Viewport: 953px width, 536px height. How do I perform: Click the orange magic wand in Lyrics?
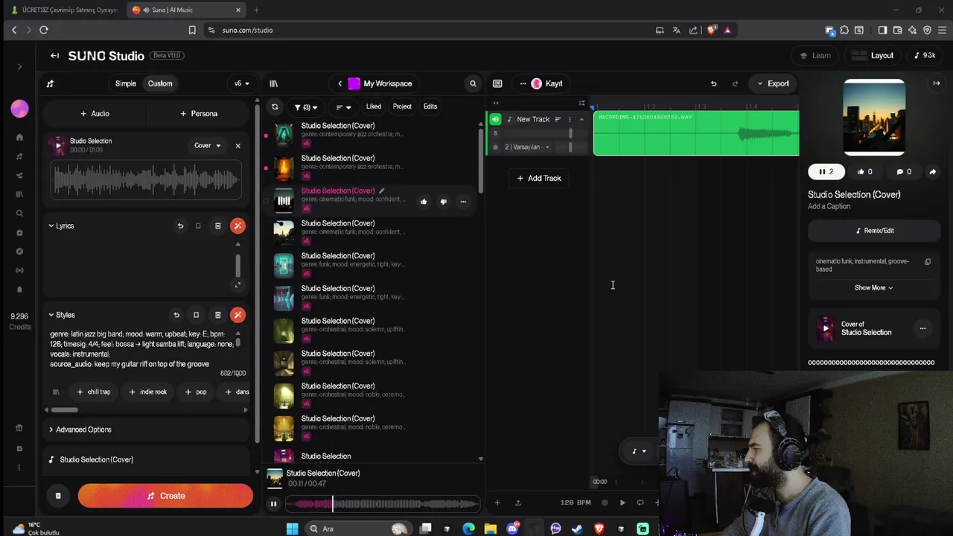tap(238, 226)
